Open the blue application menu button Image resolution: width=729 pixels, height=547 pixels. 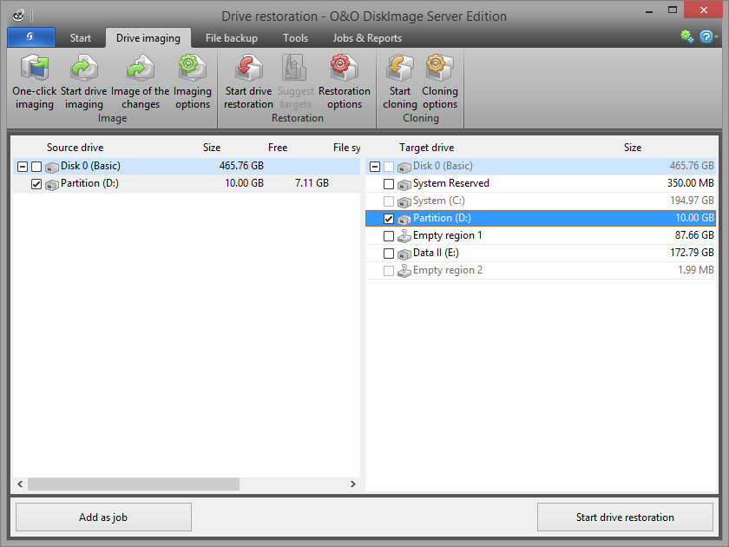(x=31, y=37)
